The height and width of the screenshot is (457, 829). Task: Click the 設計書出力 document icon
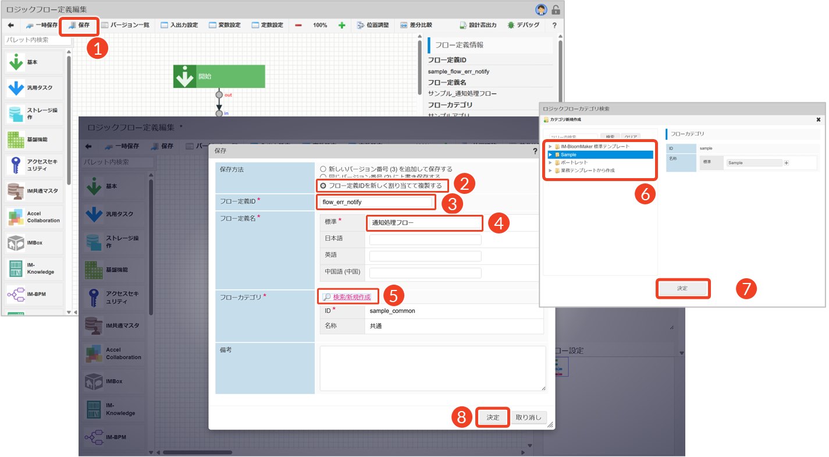[463, 26]
